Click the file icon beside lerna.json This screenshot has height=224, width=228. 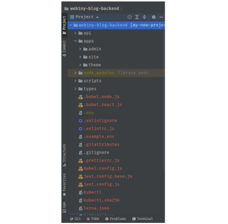point(80,208)
